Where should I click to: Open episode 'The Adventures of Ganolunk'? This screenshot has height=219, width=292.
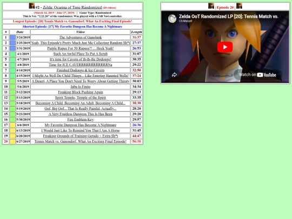pyautogui.click(x=81, y=37)
